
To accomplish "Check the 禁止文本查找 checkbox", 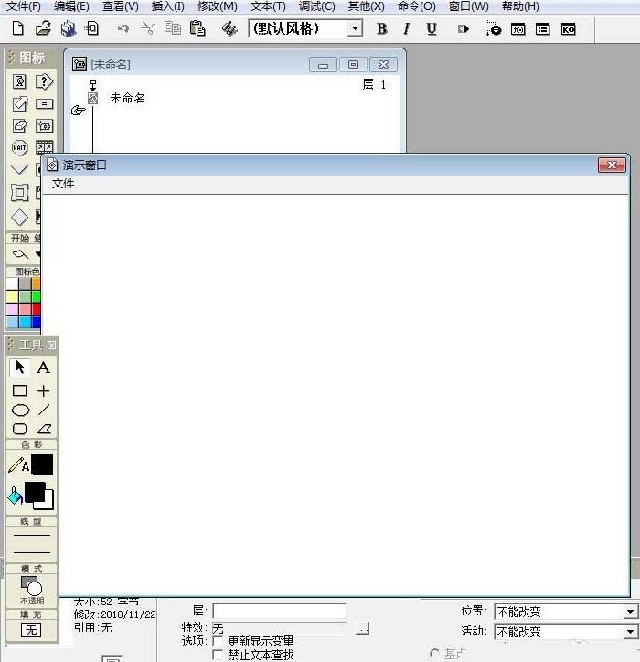I will [218, 655].
